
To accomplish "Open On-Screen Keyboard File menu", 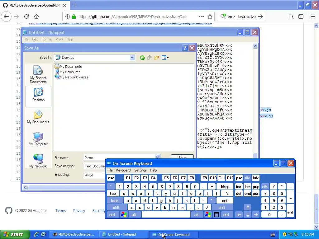I will coord(110,170).
